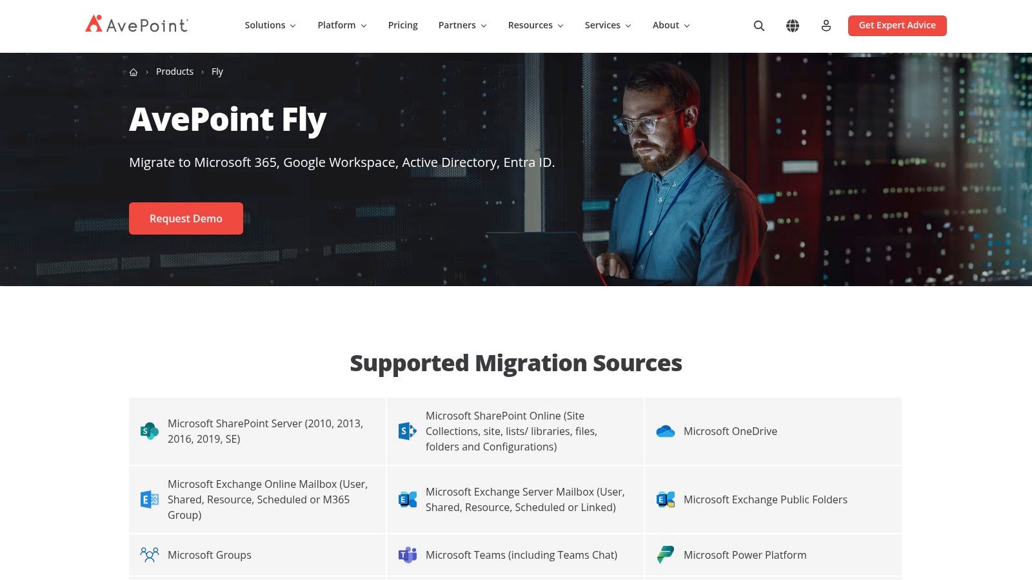The image size is (1032, 580).
Task: Open the search icon
Action: tap(759, 25)
